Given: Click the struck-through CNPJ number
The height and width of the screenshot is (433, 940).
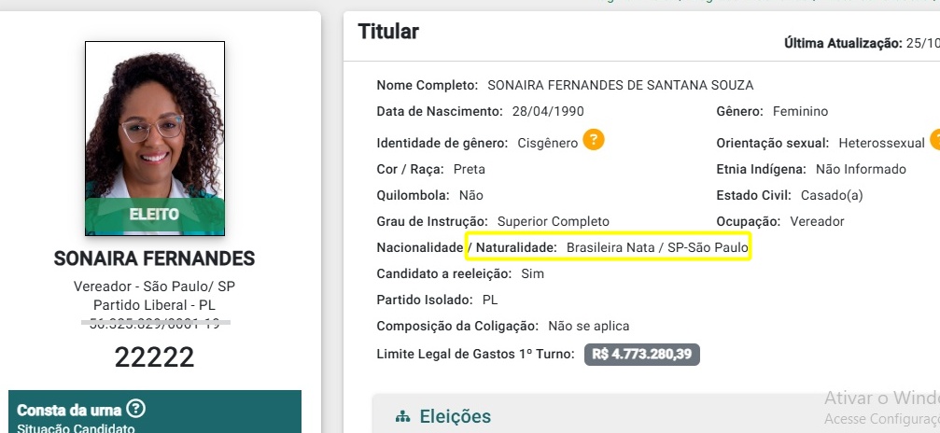Looking at the screenshot, I should click(x=154, y=324).
